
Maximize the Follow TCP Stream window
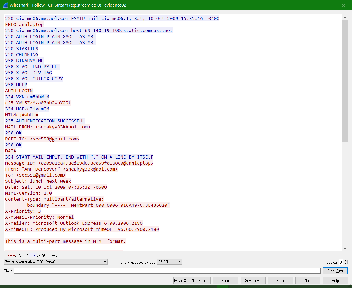pyautogui.click(x=327, y=5)
